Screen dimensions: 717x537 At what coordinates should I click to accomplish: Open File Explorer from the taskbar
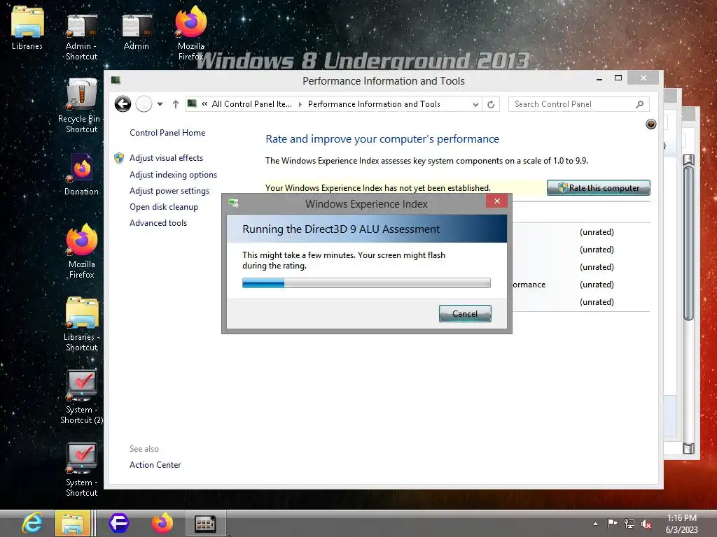point(73,523)
